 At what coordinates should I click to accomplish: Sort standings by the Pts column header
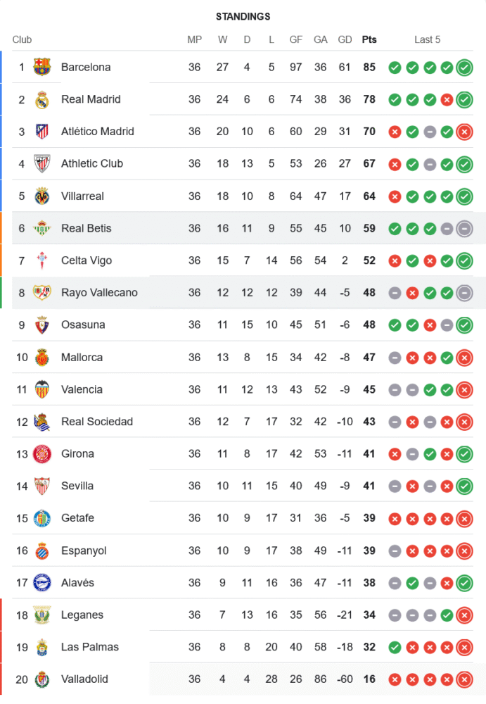point(369,40)
